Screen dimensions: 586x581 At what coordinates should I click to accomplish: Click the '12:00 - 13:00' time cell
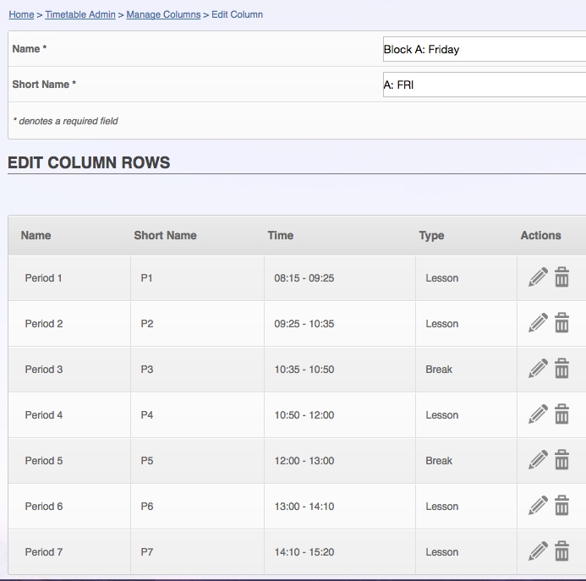coord(340,460)
